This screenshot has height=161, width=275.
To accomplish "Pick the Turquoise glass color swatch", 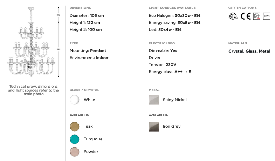I will (x=75, y=139).
